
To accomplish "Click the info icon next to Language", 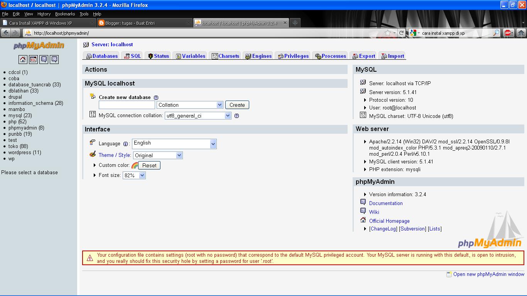I will click(125, 143).
